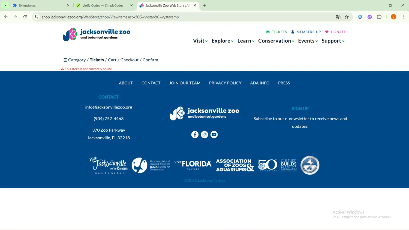The image size is (409, 230).
Task: Open the Visit Jacksonville and the Beaches logo
Action: point(109,165)
